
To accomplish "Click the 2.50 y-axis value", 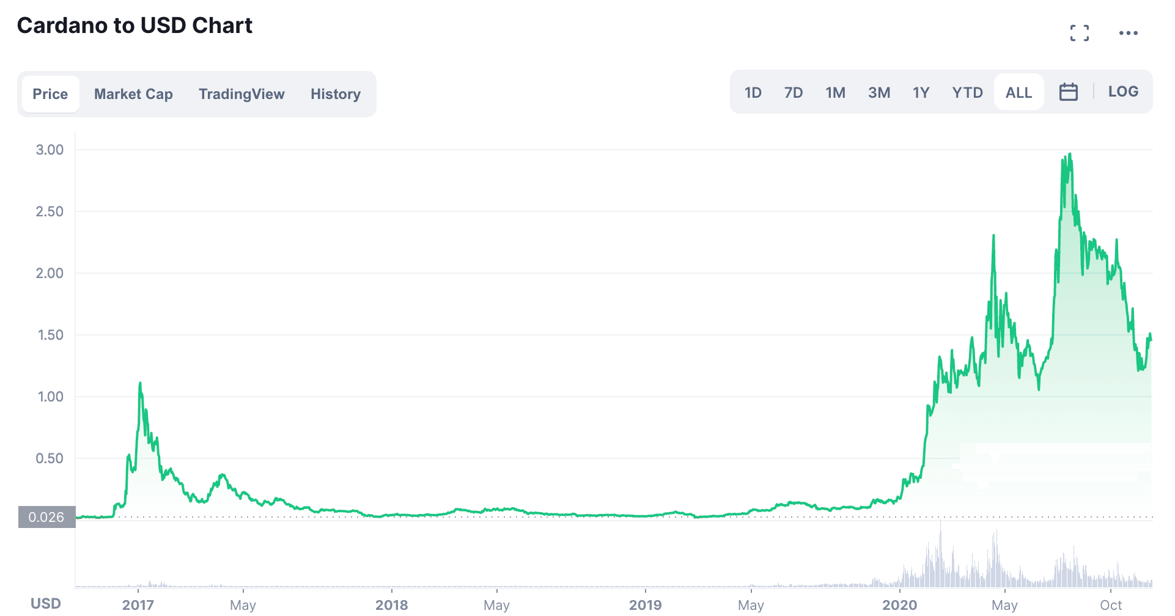I will pos(50,211).
